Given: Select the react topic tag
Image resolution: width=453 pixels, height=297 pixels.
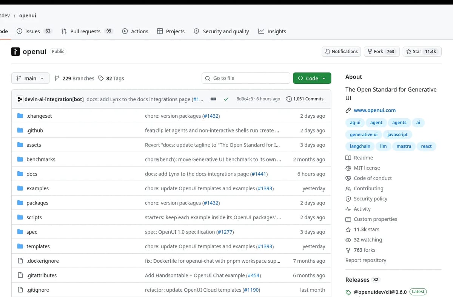Looking at the screenshot, I should pyautogui.click(x=426, y=146).
